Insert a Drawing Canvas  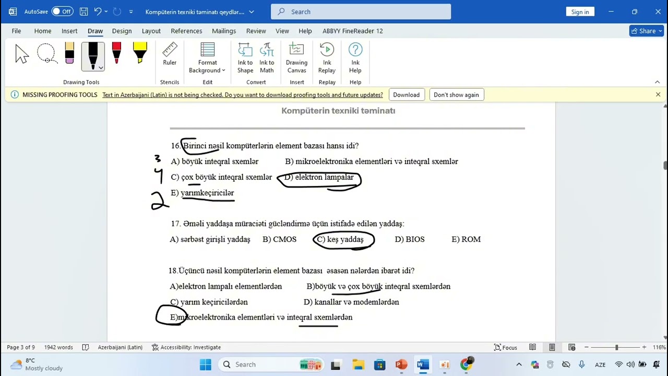pyautogui.click(x=296, y=58)
